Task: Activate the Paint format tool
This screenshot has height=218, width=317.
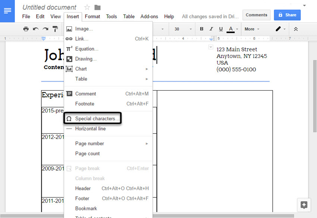Action: [x=55, y=29]
